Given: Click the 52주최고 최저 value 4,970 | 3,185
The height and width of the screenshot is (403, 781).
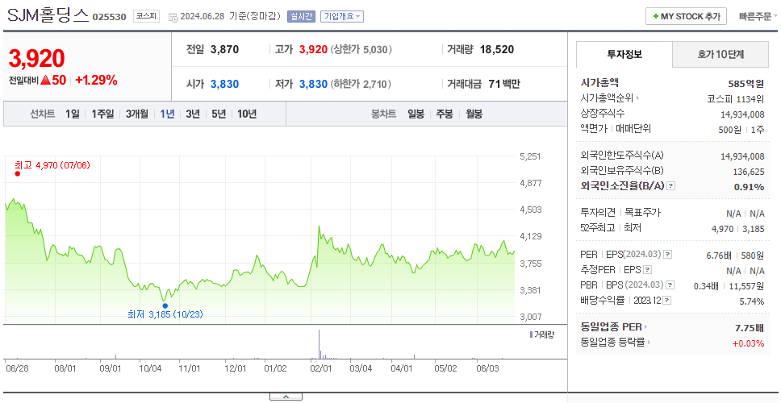Looking at the screenshot, I should [x=737, y=228].
